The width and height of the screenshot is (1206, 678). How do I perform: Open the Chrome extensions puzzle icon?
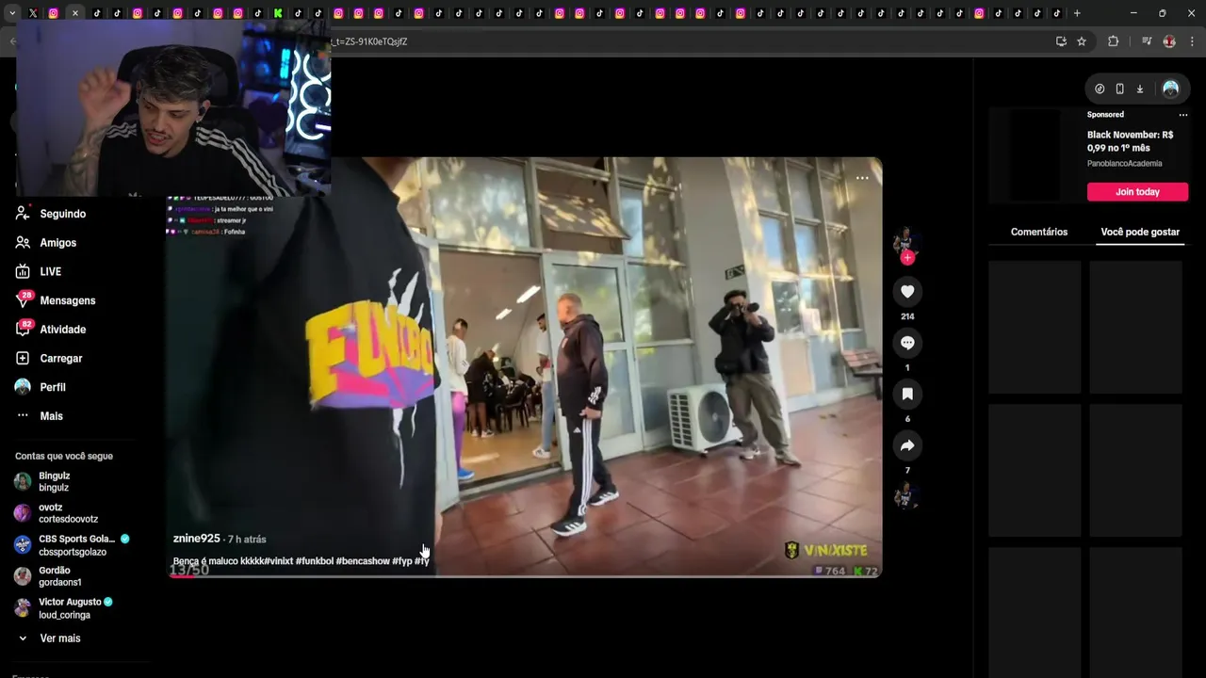tap(1113, 41)
